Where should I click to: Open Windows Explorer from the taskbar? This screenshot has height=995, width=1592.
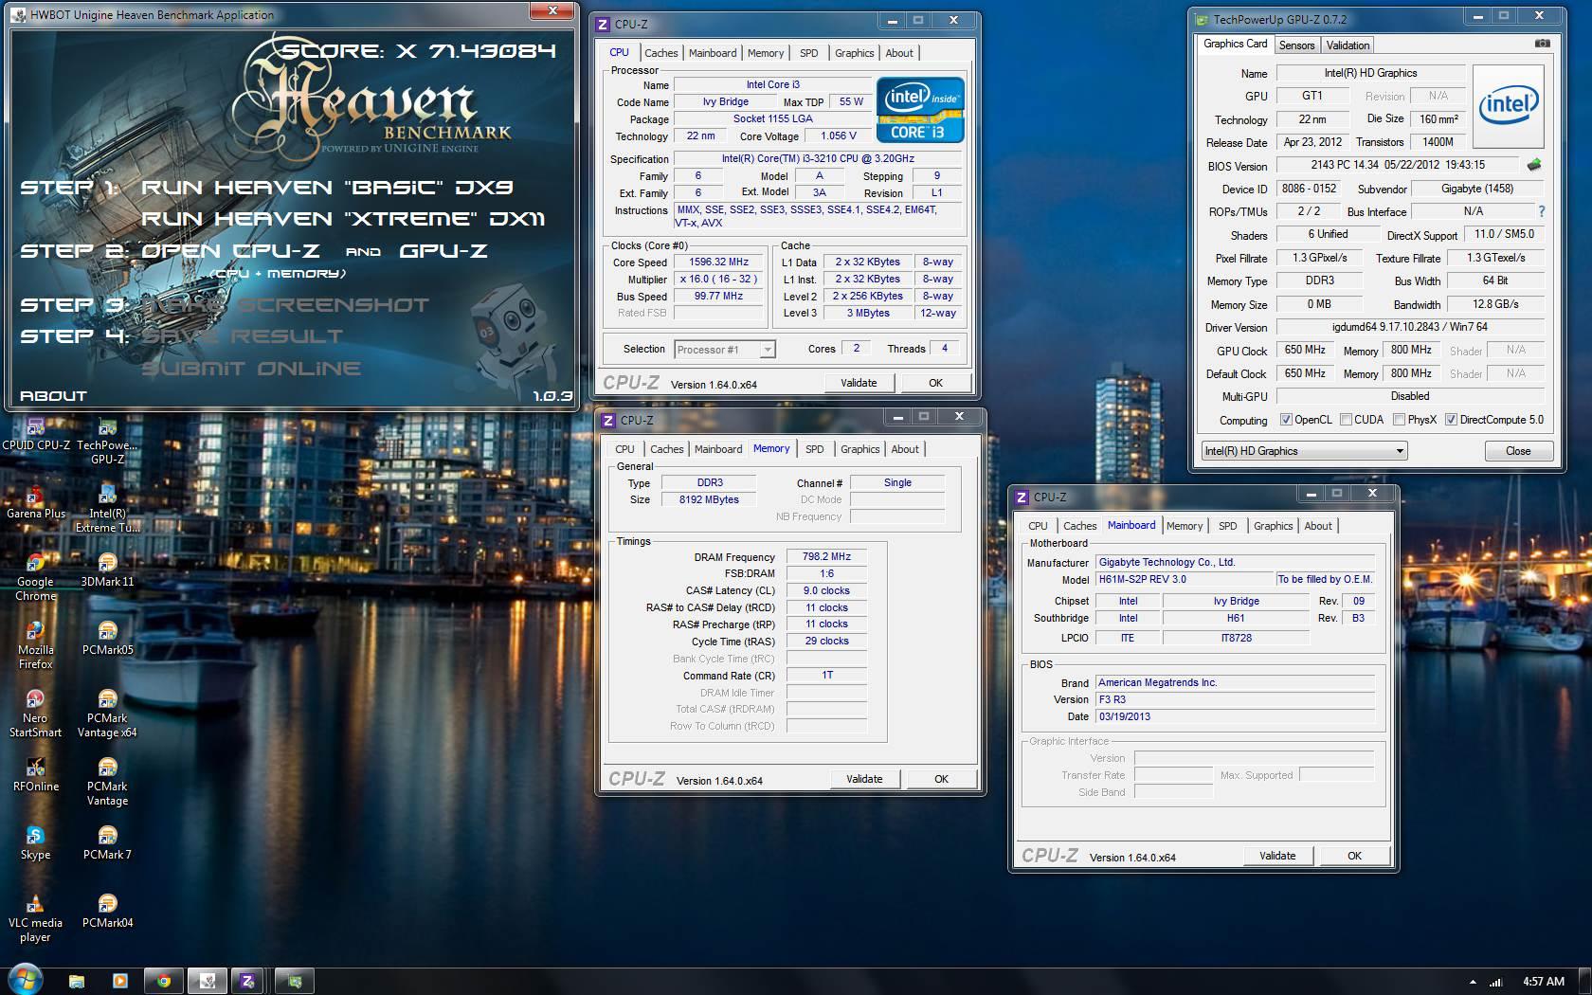coord(77,981)
